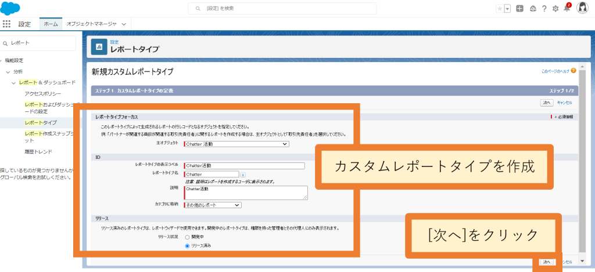Click the favorites star icon

[x=500, y=8]
